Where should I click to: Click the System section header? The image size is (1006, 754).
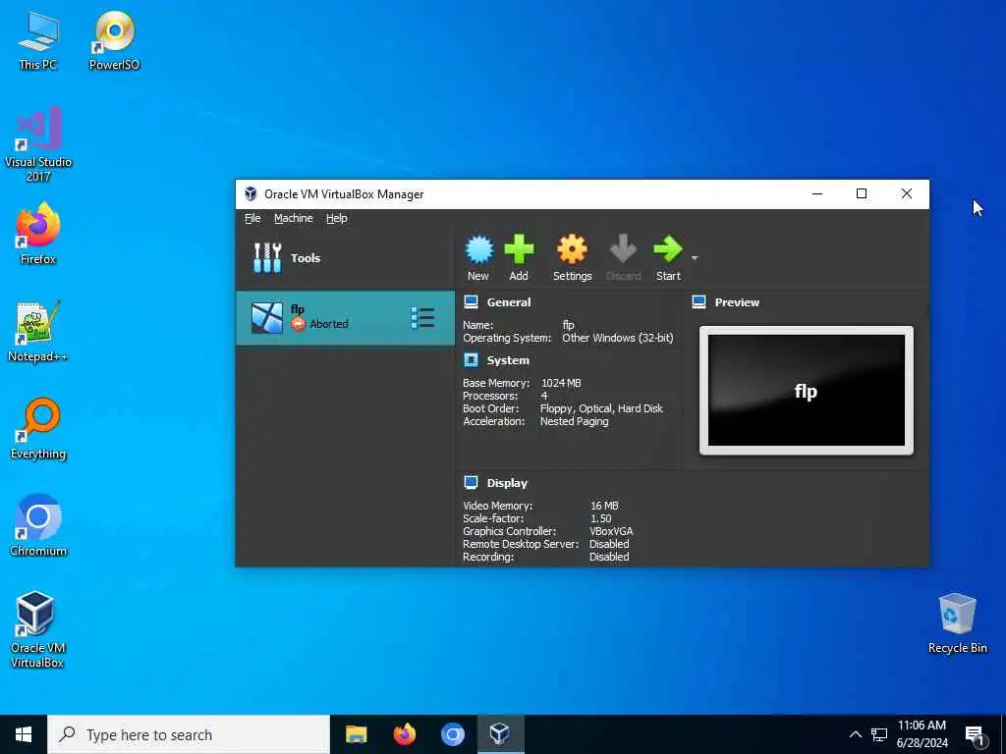pos(508,360)
